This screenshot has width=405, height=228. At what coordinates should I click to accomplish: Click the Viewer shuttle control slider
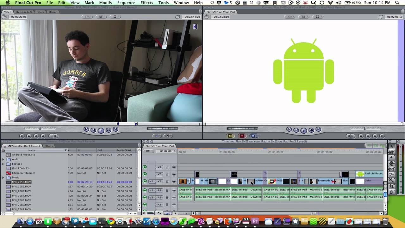pos(40,128)
